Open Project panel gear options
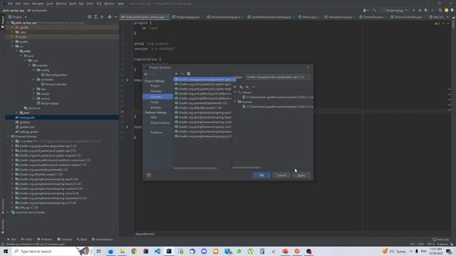Image resolution: width=456 pixels, height=256 pixels. point(110,17)
